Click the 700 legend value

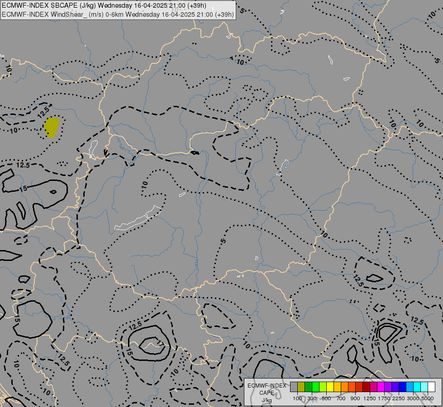click(341, 398)
